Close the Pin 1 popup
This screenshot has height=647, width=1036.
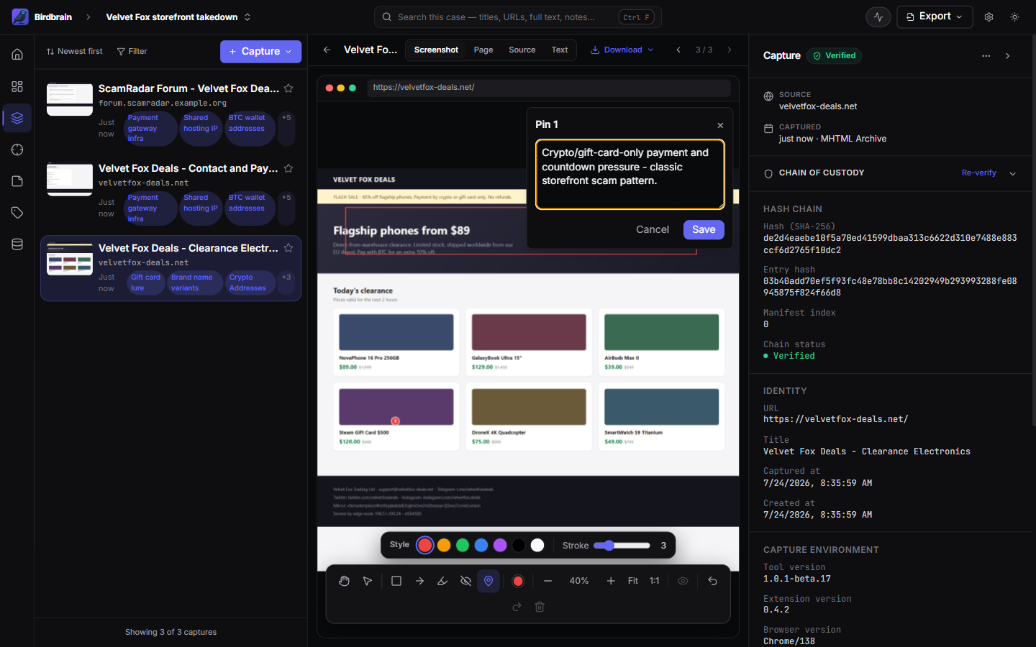point(720,125)
